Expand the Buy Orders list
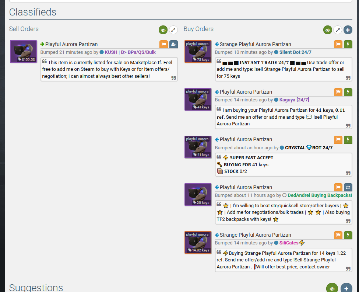The width and height of the screenshot is (359, 292). coord(338,30)
